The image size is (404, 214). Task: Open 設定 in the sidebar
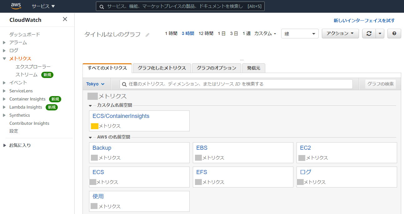coord(14,131)
